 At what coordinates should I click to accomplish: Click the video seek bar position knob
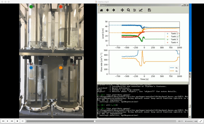[x=95, y=121]
